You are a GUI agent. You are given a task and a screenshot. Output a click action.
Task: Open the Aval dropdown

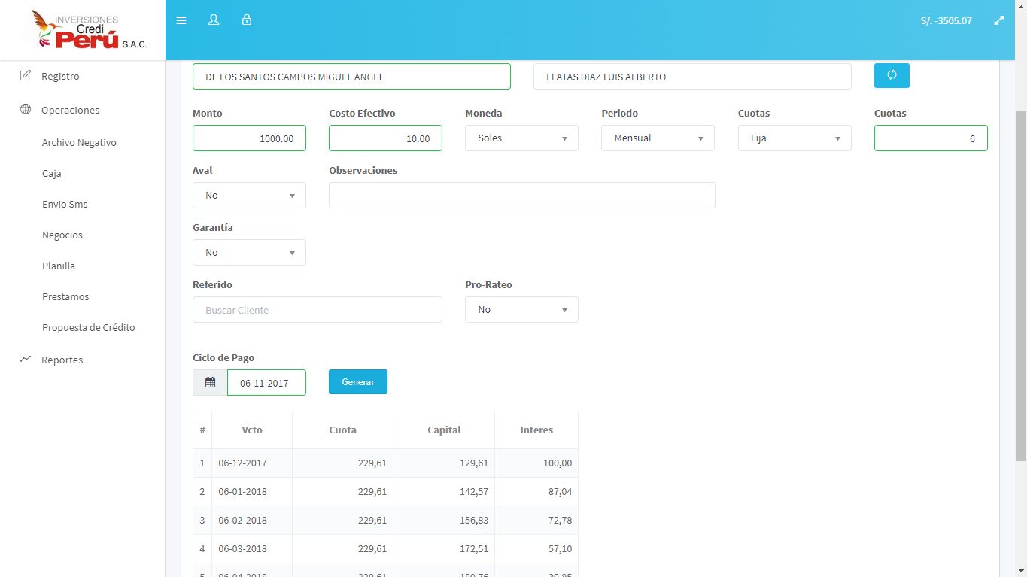249,196
